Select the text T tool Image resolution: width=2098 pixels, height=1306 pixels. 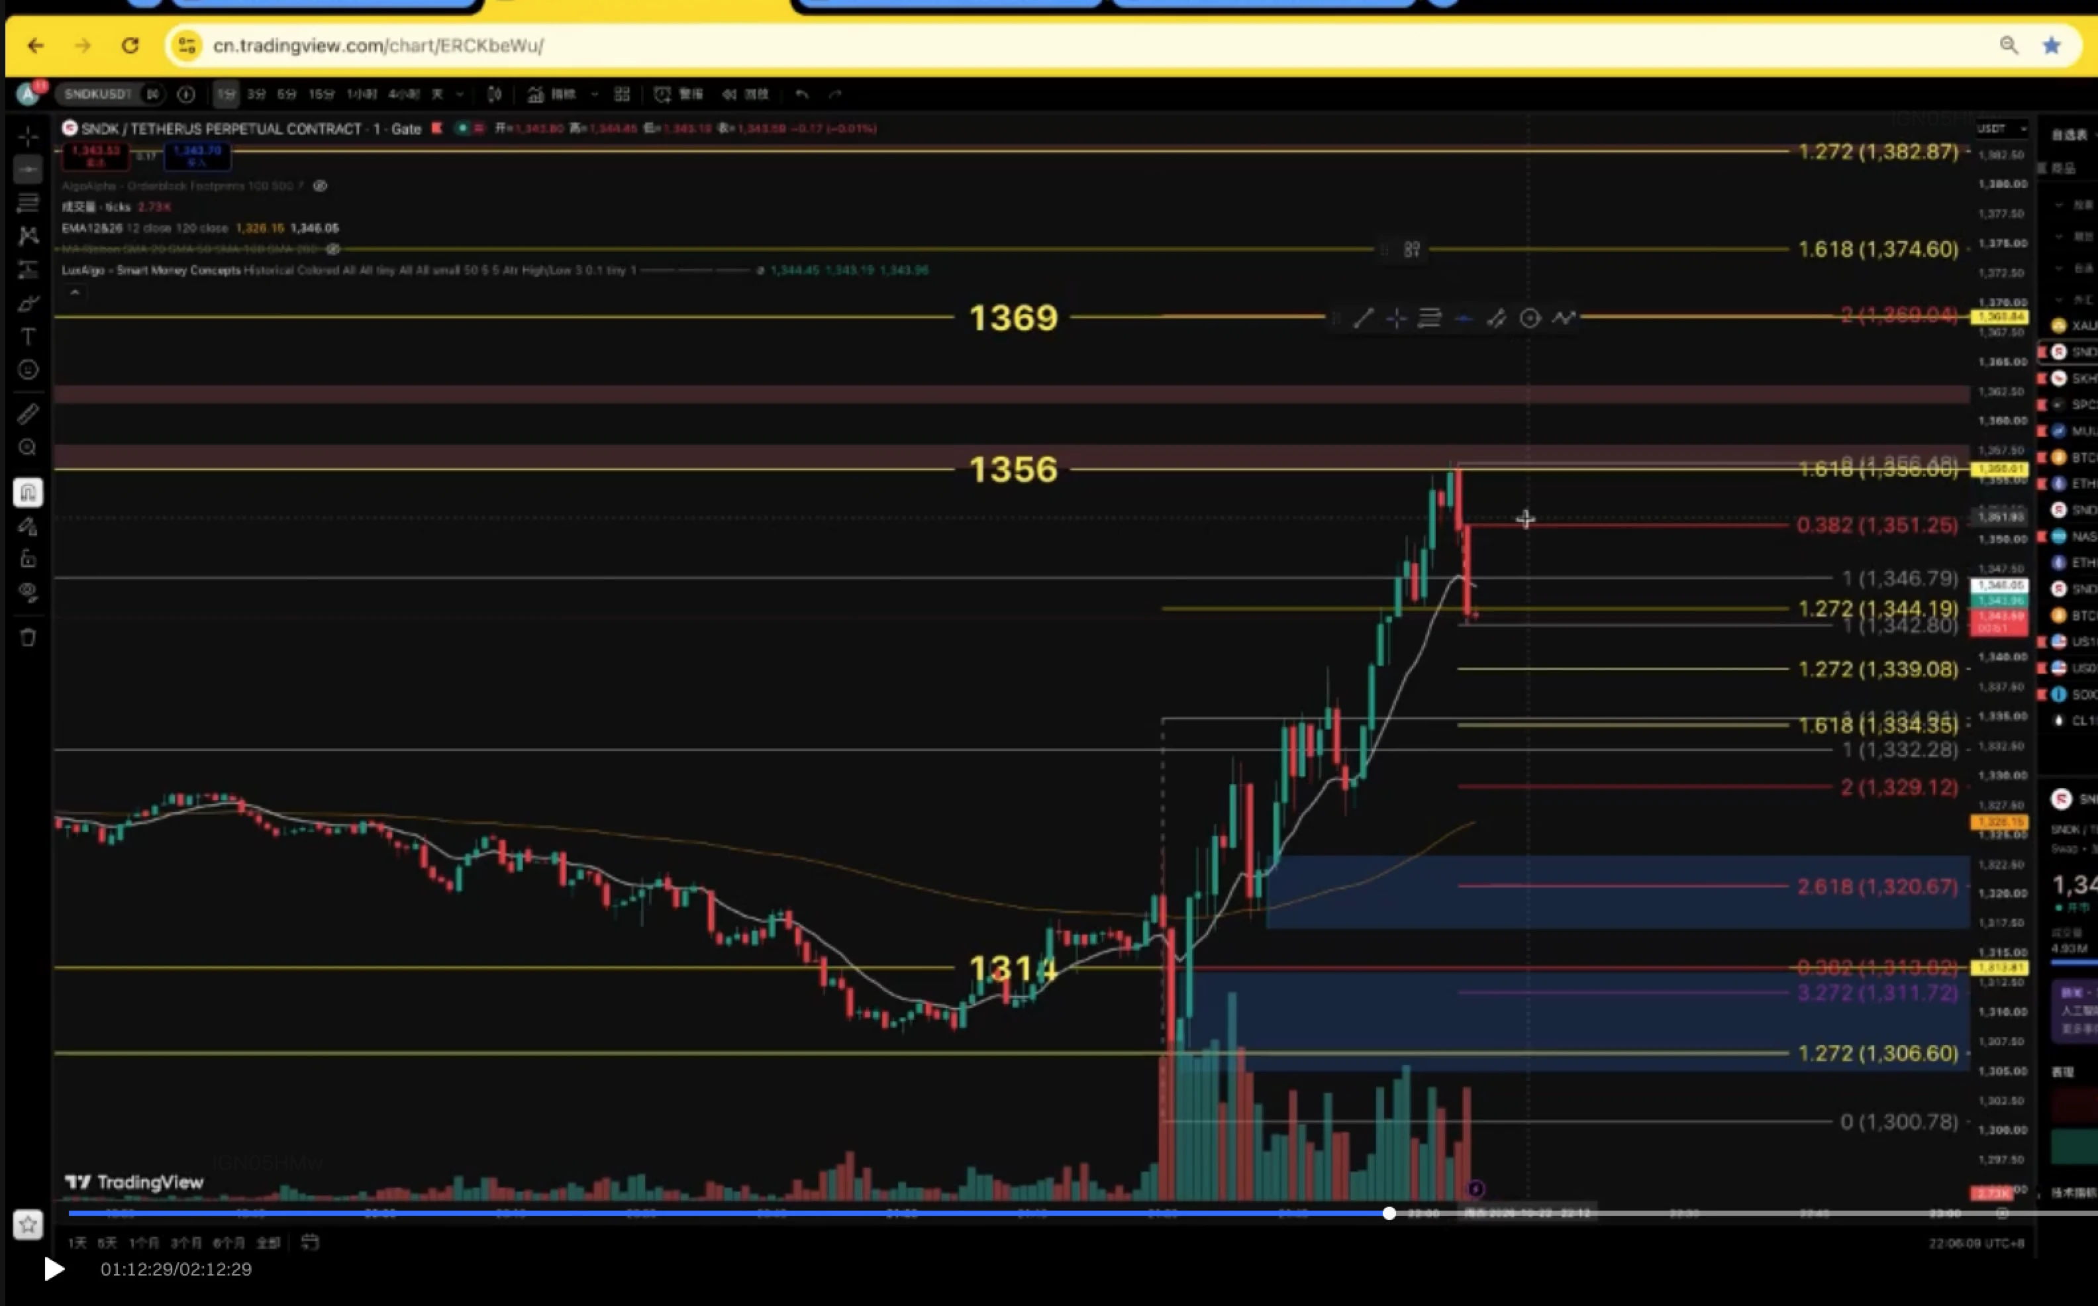coord(28,336)
